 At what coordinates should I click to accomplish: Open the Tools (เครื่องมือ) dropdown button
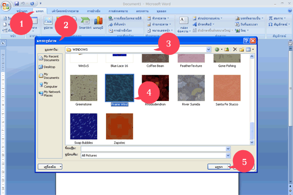tap(50, 167)
